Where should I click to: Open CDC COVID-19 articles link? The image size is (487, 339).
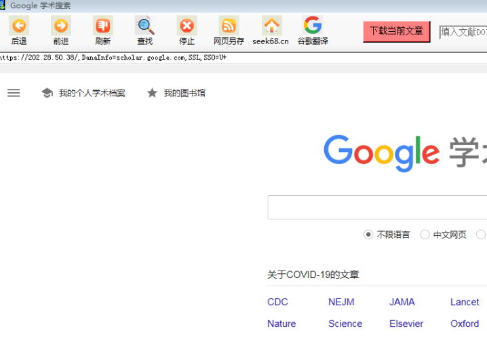[x=277, y=302]
